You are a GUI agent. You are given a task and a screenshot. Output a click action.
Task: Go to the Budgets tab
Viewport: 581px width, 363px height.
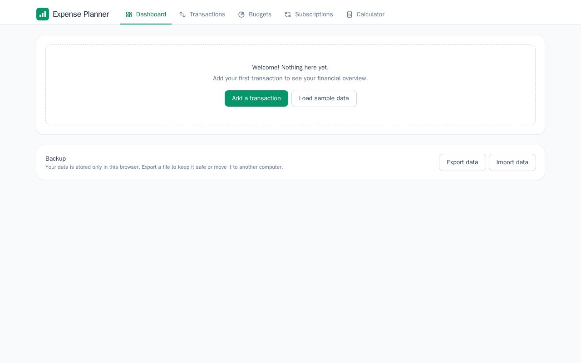tap(255, 15)
